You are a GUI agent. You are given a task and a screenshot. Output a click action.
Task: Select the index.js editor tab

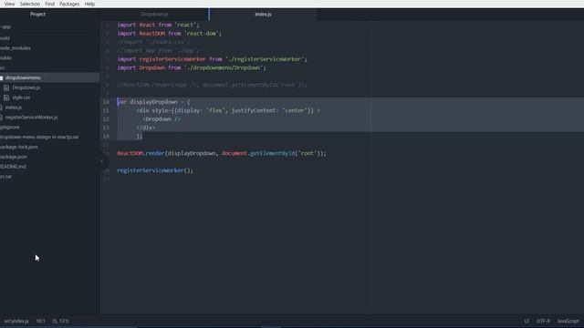[x=263, y=15]
